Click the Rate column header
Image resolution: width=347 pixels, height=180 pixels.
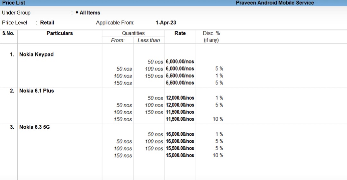180,33
